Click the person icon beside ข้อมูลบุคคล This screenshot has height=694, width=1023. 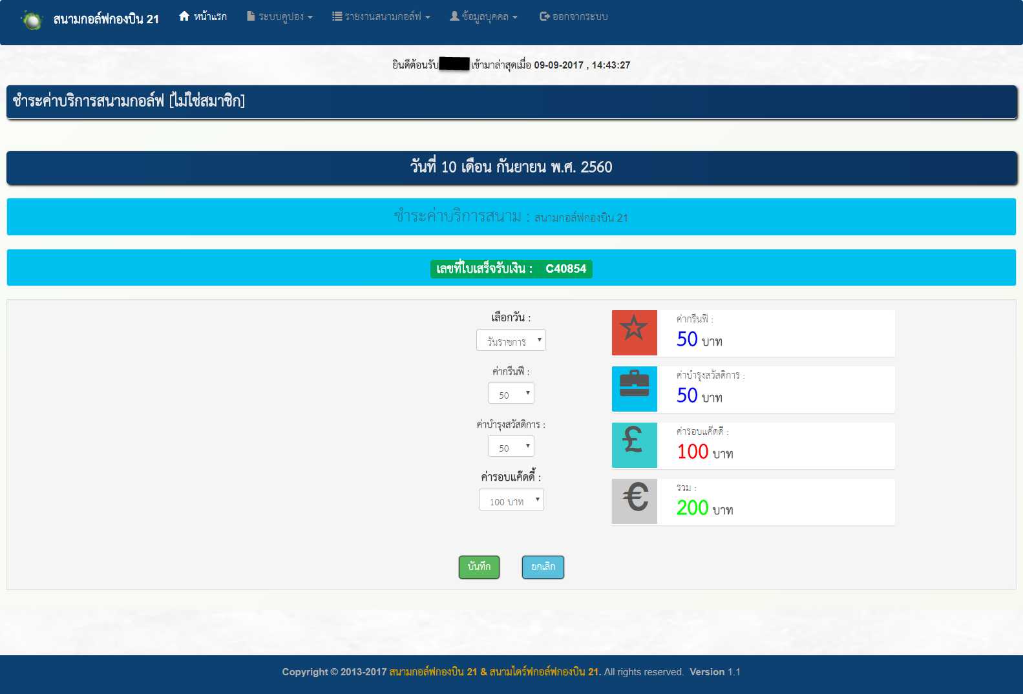pos(454,16)
